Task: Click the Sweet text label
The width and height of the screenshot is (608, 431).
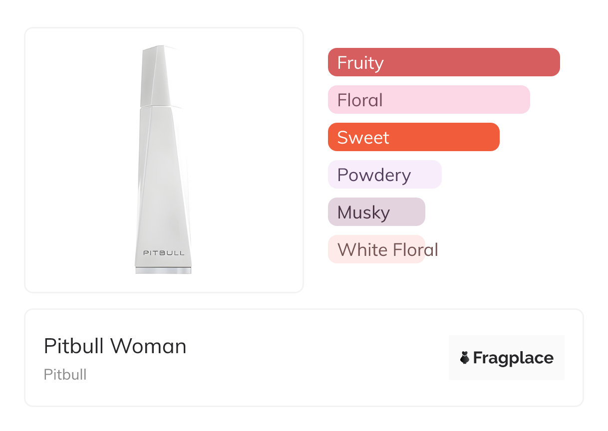Action: coord(363,138)
